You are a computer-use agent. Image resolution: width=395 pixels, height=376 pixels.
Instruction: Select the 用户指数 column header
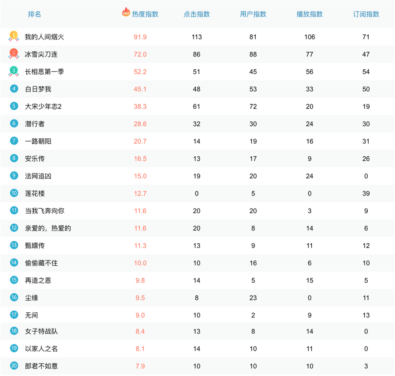click(253, 14)
